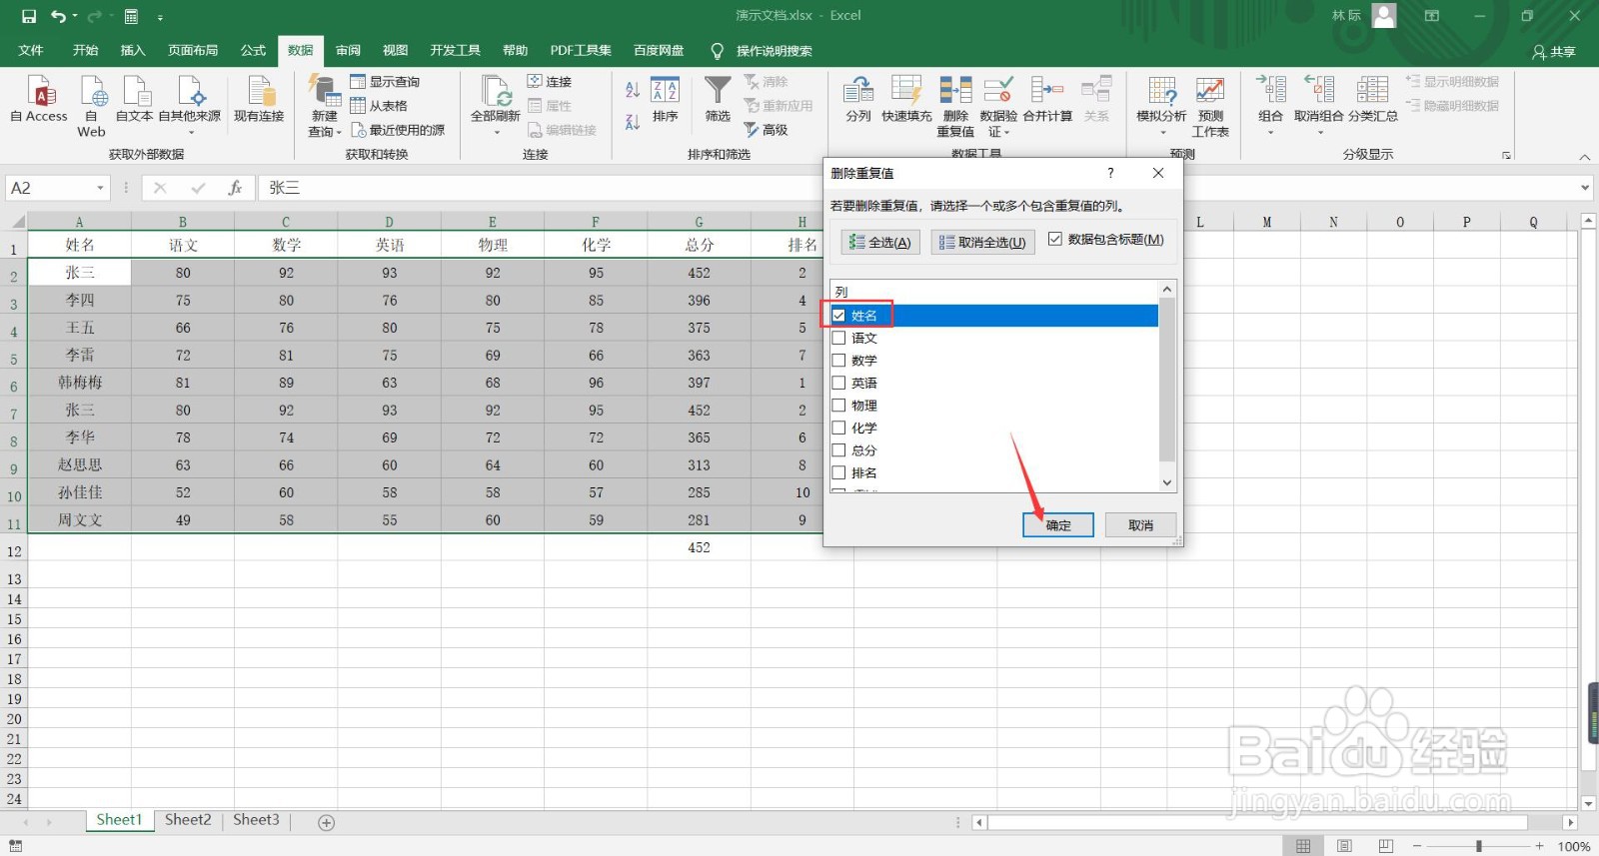Expand the 组合 group dropdown
Screen dimensions: 1599x856
pyautogui.click(x=1270, y=132)
